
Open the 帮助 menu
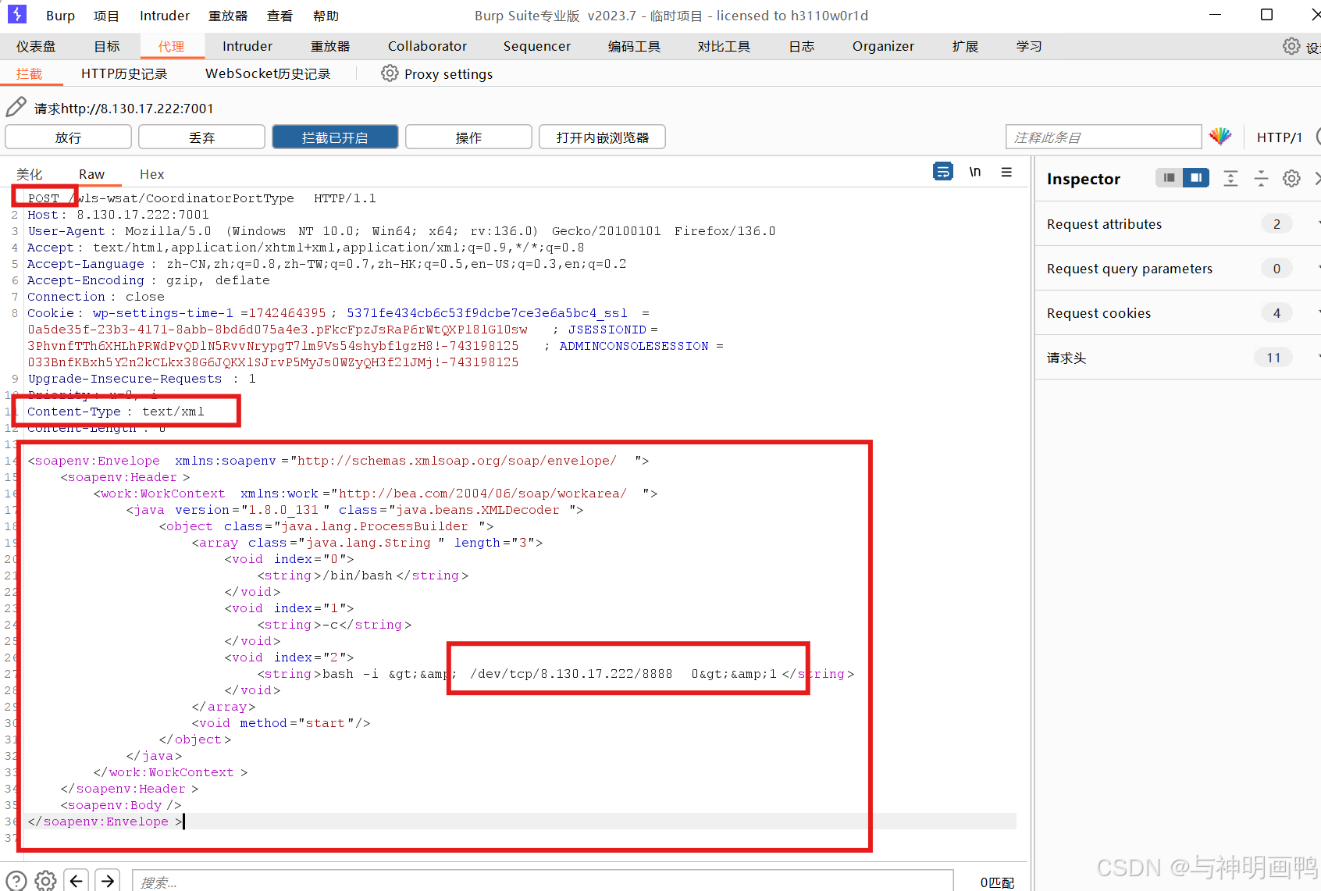click(x=326, y=16)
